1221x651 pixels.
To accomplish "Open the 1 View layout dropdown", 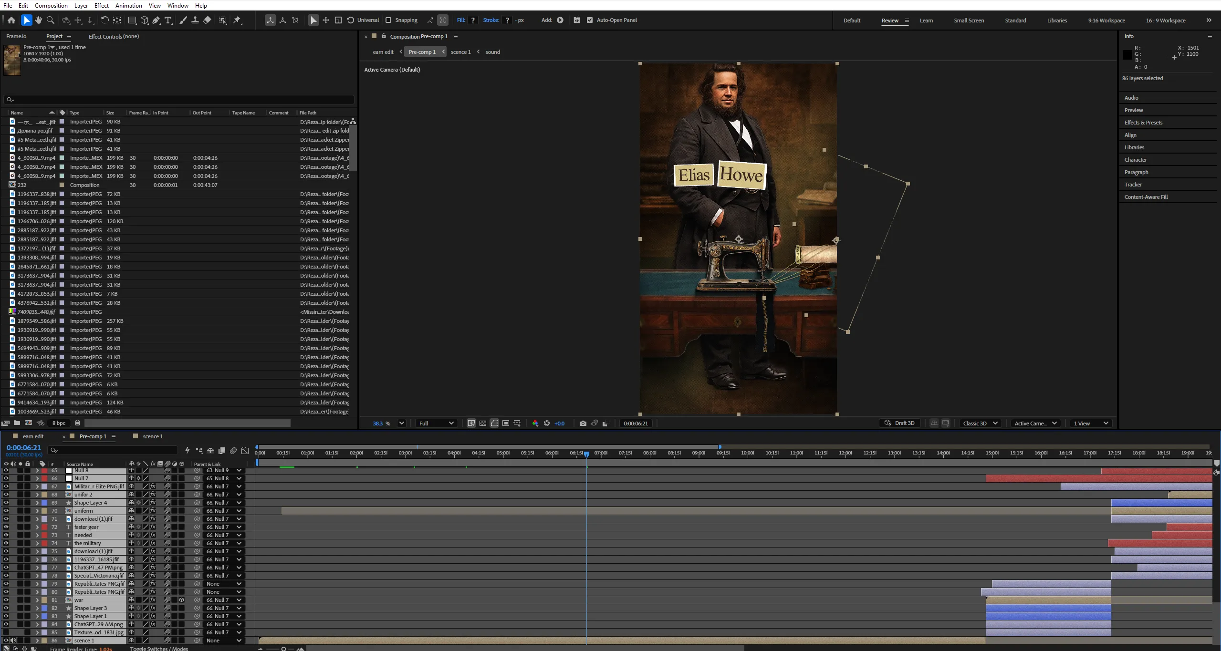I will 1091,423.
